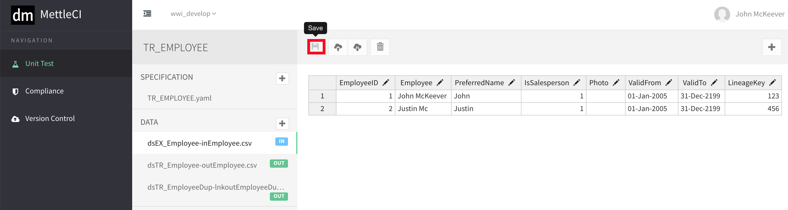
Task: Click the trash delete icon
Action: tap(380, 47)
